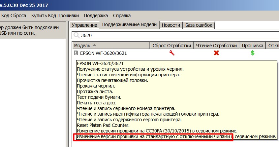Select the Поддерживаемые модели tab
The height and width of the screenshot is (147, 279).
click(x=129, y=24)
